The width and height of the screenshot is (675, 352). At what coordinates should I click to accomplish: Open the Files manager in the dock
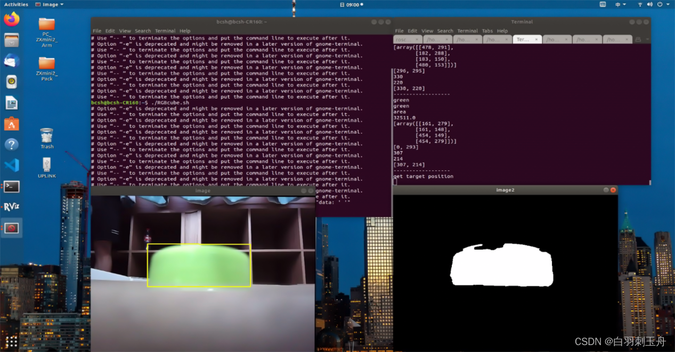pos(11,40)
